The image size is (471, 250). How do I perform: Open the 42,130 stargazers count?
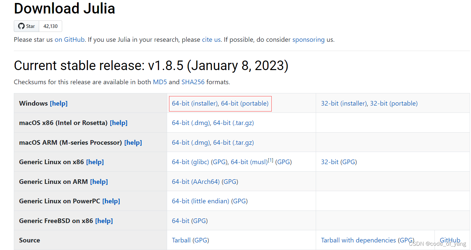pos(50,26)
